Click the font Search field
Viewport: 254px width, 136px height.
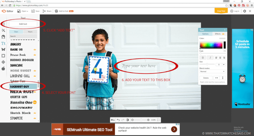[x=23, y=36]
